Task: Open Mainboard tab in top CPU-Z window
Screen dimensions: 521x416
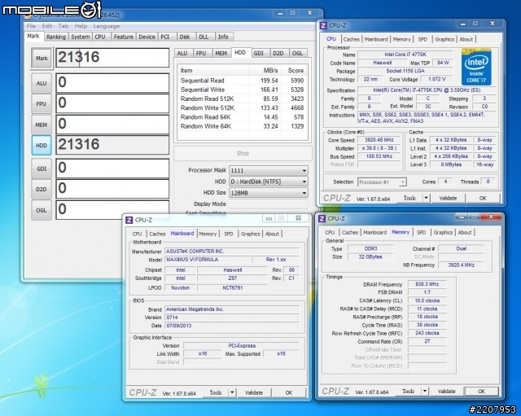Action: [x=376, y=39]
